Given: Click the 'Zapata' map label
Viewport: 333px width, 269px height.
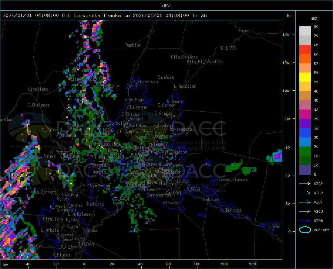Looking at the screenshot, I should (91, 231).
